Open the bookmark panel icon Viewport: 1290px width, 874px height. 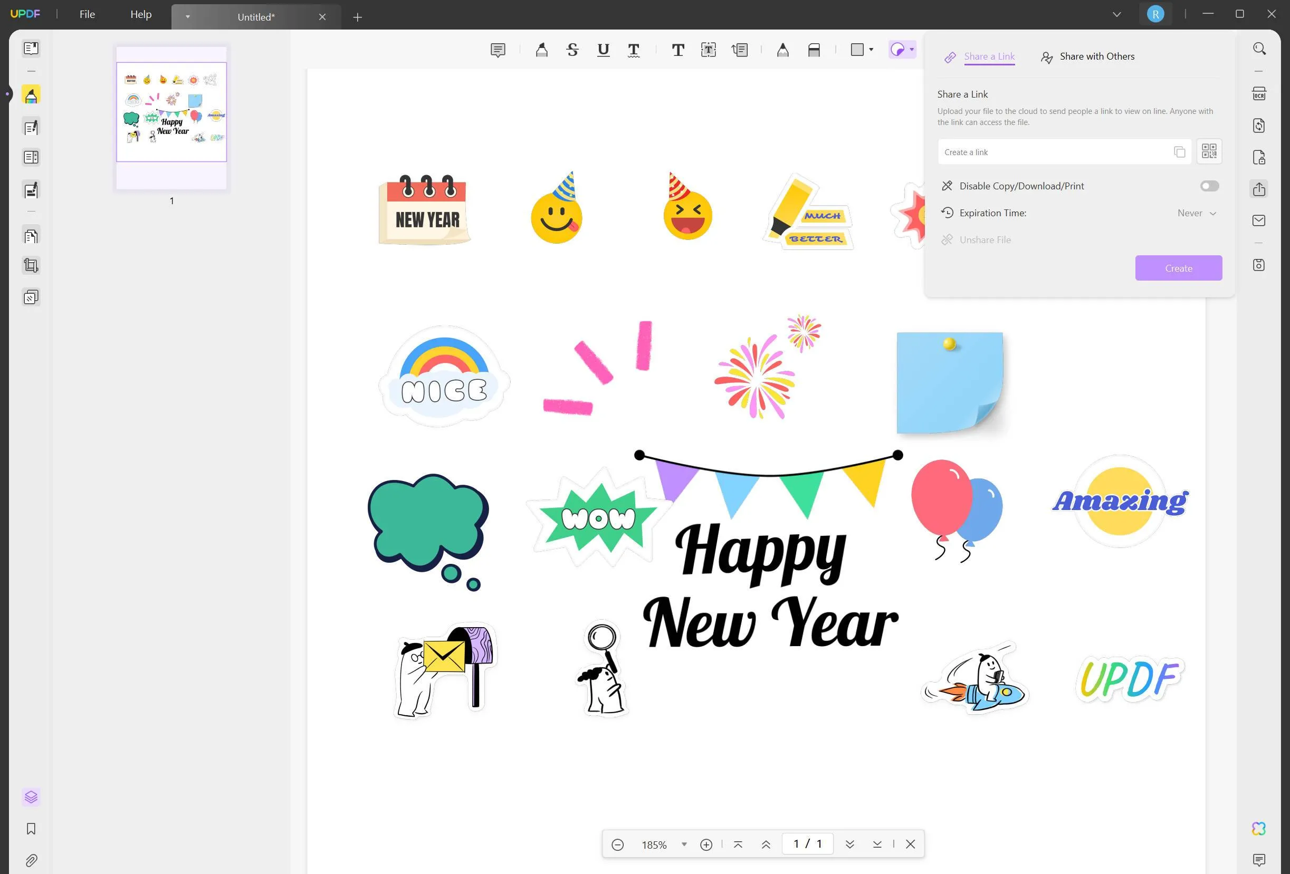(x=31, y=829)
